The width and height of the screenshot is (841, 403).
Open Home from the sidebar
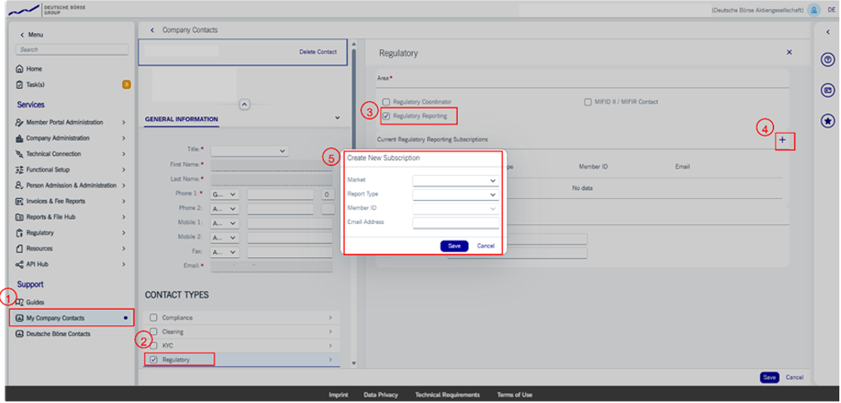point(34,69)
